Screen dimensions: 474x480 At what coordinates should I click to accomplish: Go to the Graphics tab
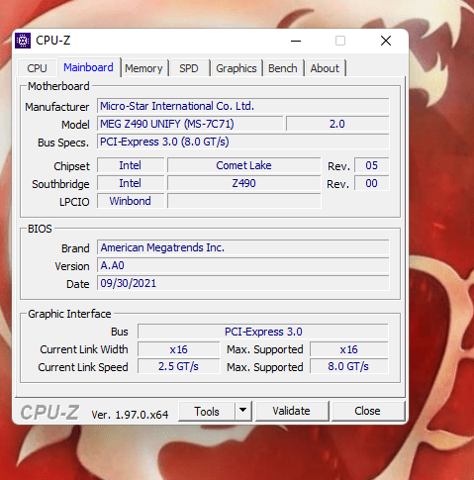pos(237,68)
